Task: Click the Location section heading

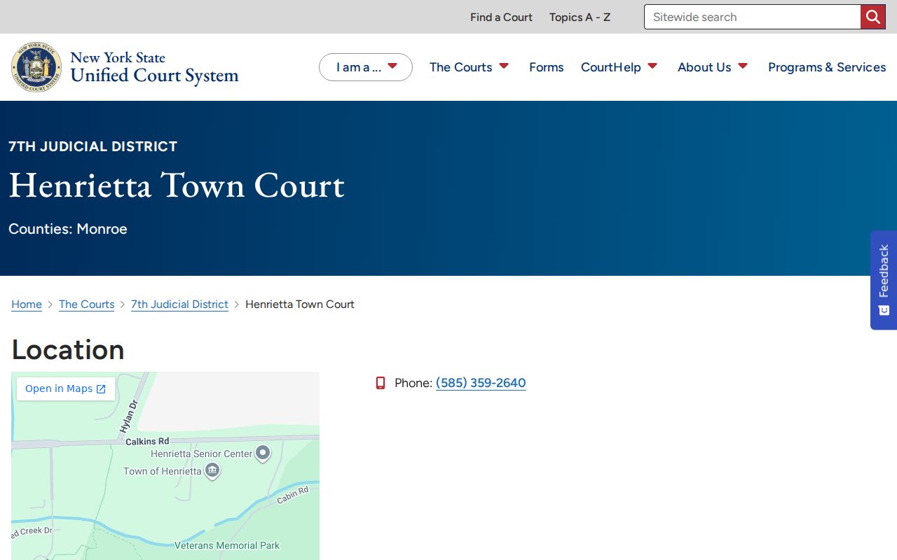Action: point(68,349)
